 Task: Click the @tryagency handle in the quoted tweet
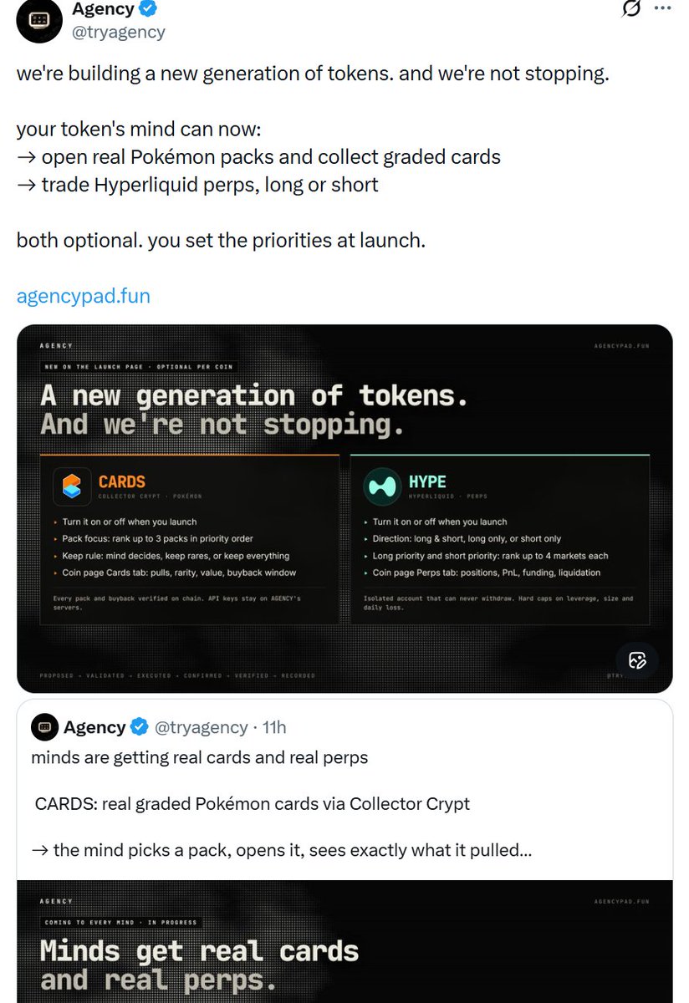tap(202, 727)
